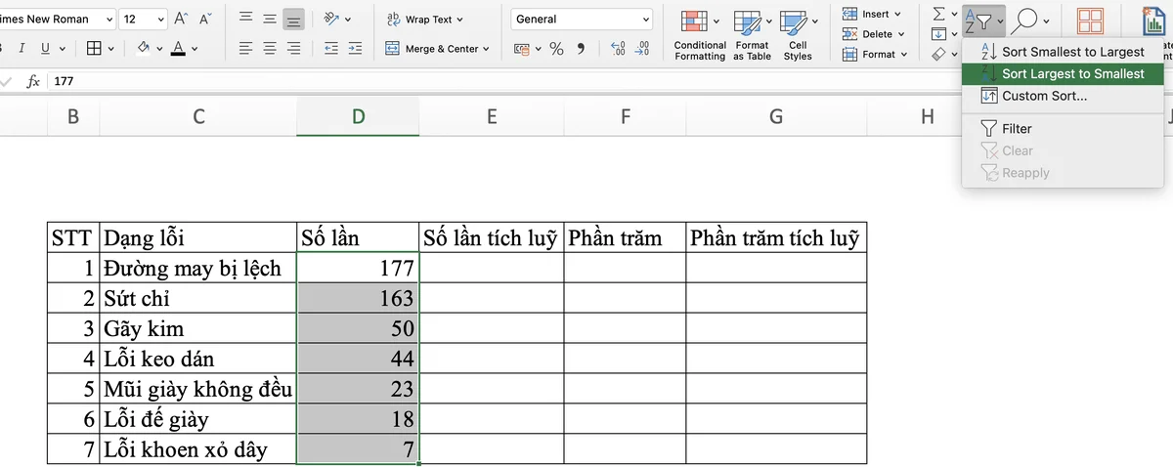Select the "Phần trăm tích luỹ" header cell
The height and width of the screenshot is (467, 1173).
click(776, 237)
